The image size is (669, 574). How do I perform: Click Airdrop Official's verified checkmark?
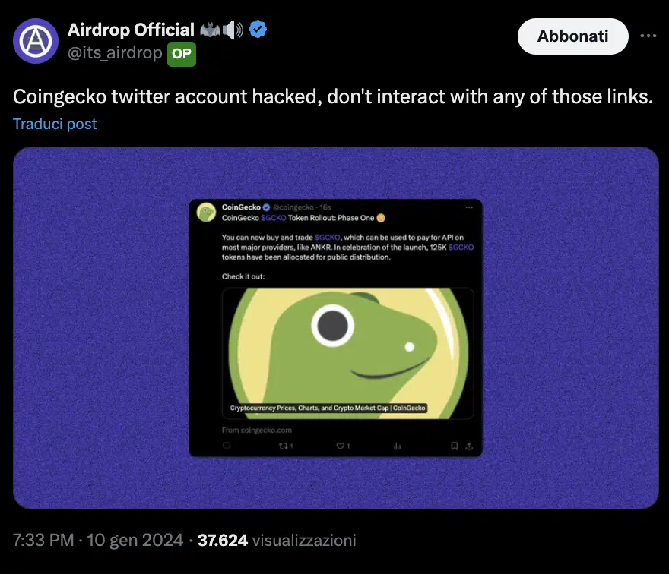coord(257,29)
